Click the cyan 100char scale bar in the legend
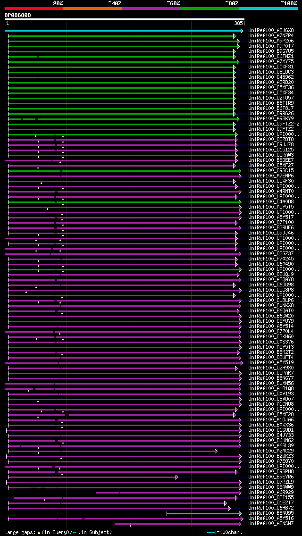Screen dimensions: 302x536 click(x=211, y=533)
